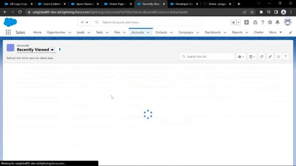Expand the Campaigns chevron menu

pyautogui.click(x=197, y=33)
